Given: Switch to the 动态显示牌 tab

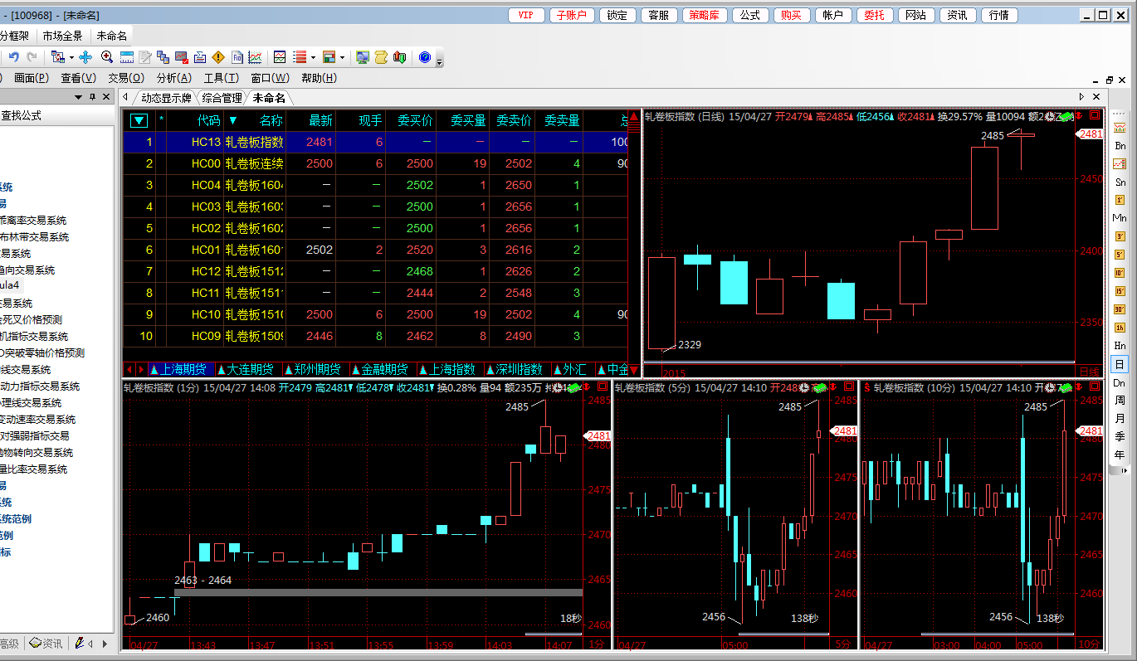Looking at the screenshot, I should [166, 98].
